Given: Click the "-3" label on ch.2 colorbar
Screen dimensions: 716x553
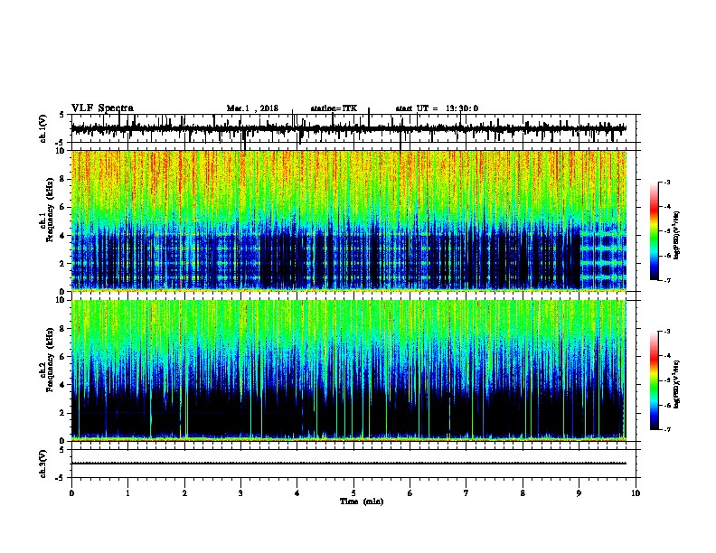Looking at the screenshot, I should click(666, 332).
